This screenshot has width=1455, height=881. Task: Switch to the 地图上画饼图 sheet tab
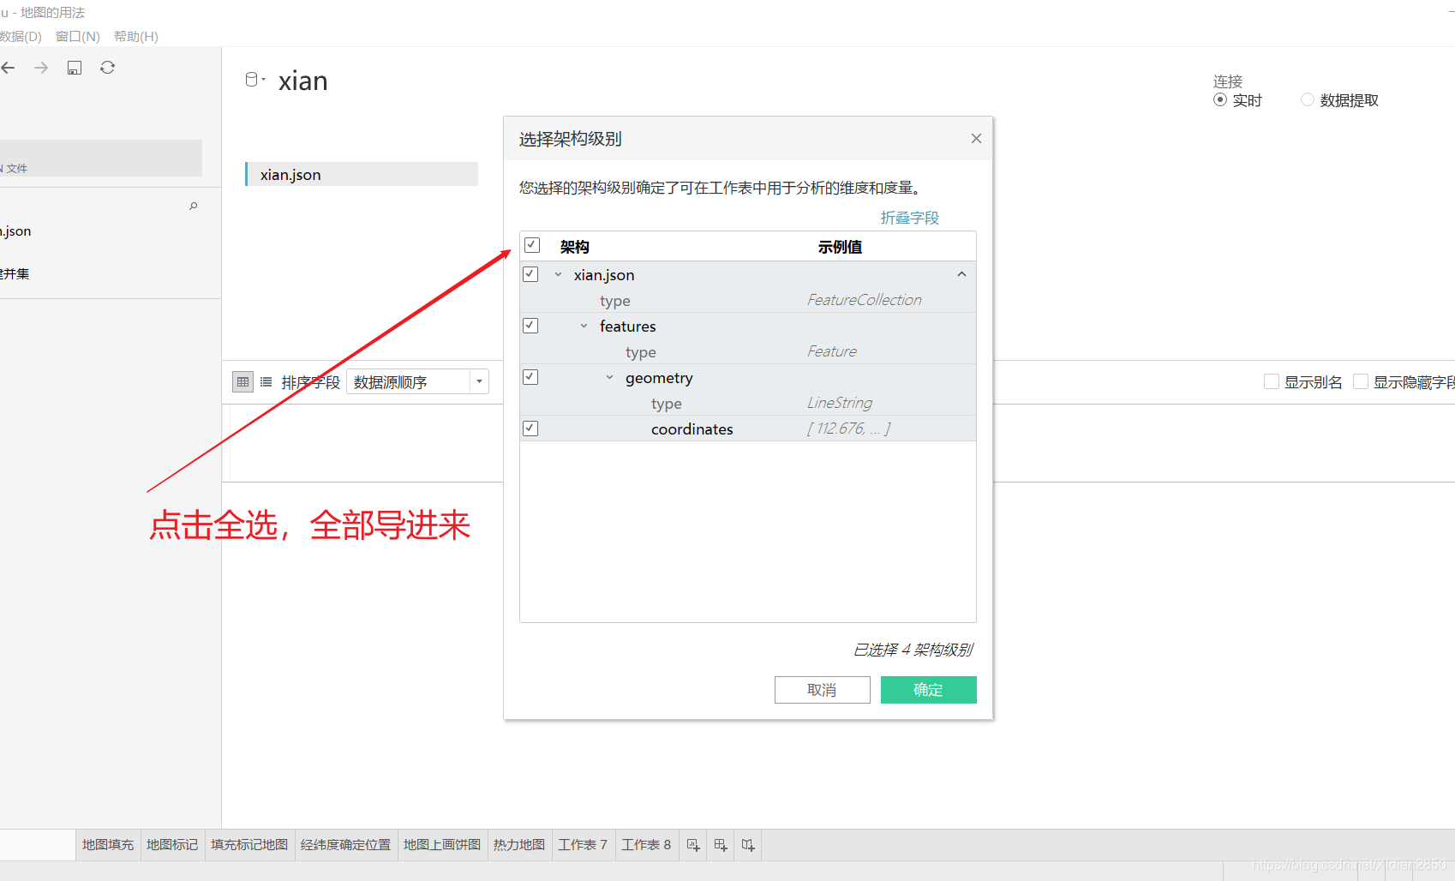[x=442, y=845]
